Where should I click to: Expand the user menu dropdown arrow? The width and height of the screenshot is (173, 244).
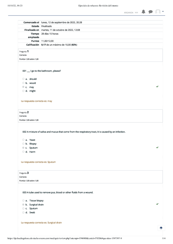pos(163,11)
